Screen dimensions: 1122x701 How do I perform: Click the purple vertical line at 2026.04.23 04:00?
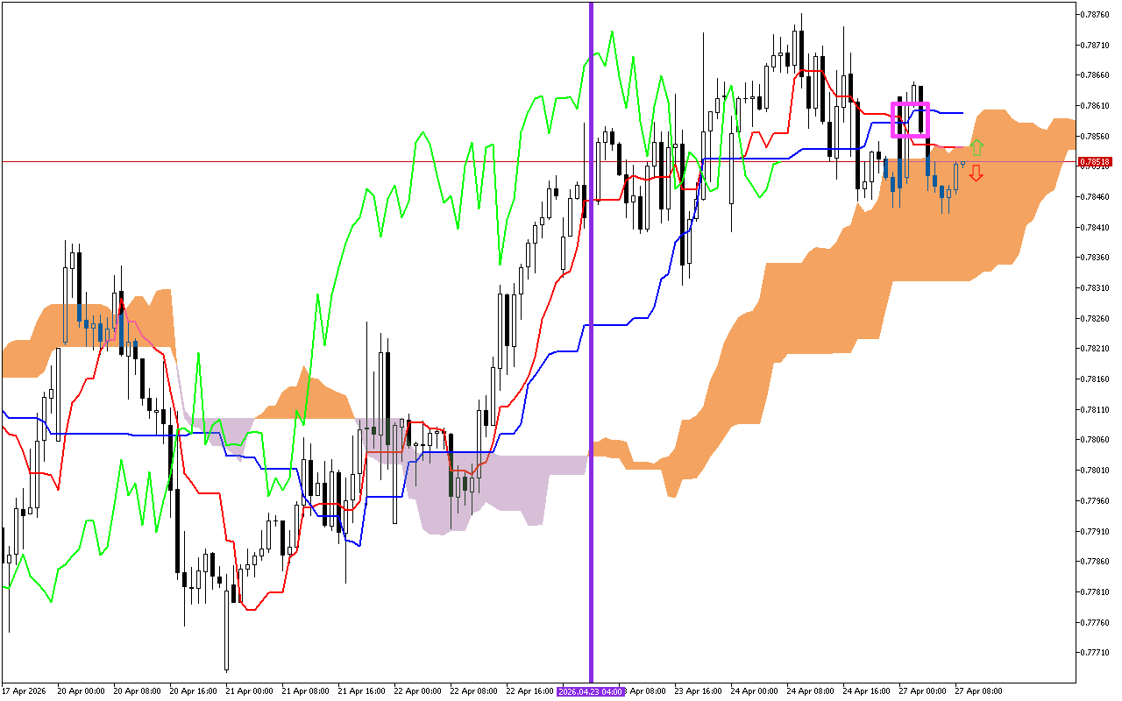(593, 350)
